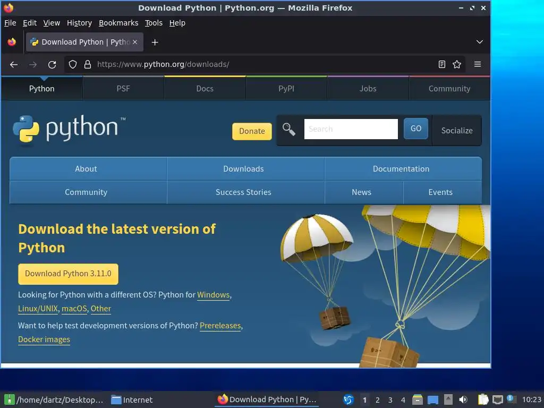The height and width of the screenshot is (408, 544).
Task: Click the Python logo
Action: click(x=69, y=129)
